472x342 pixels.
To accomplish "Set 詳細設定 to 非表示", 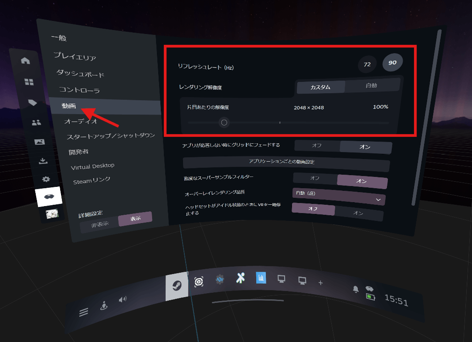I will (x=99, y=224).
